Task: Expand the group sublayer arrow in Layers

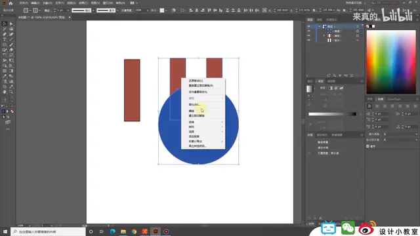Action: pyautogui.click(x=324, y=35)
